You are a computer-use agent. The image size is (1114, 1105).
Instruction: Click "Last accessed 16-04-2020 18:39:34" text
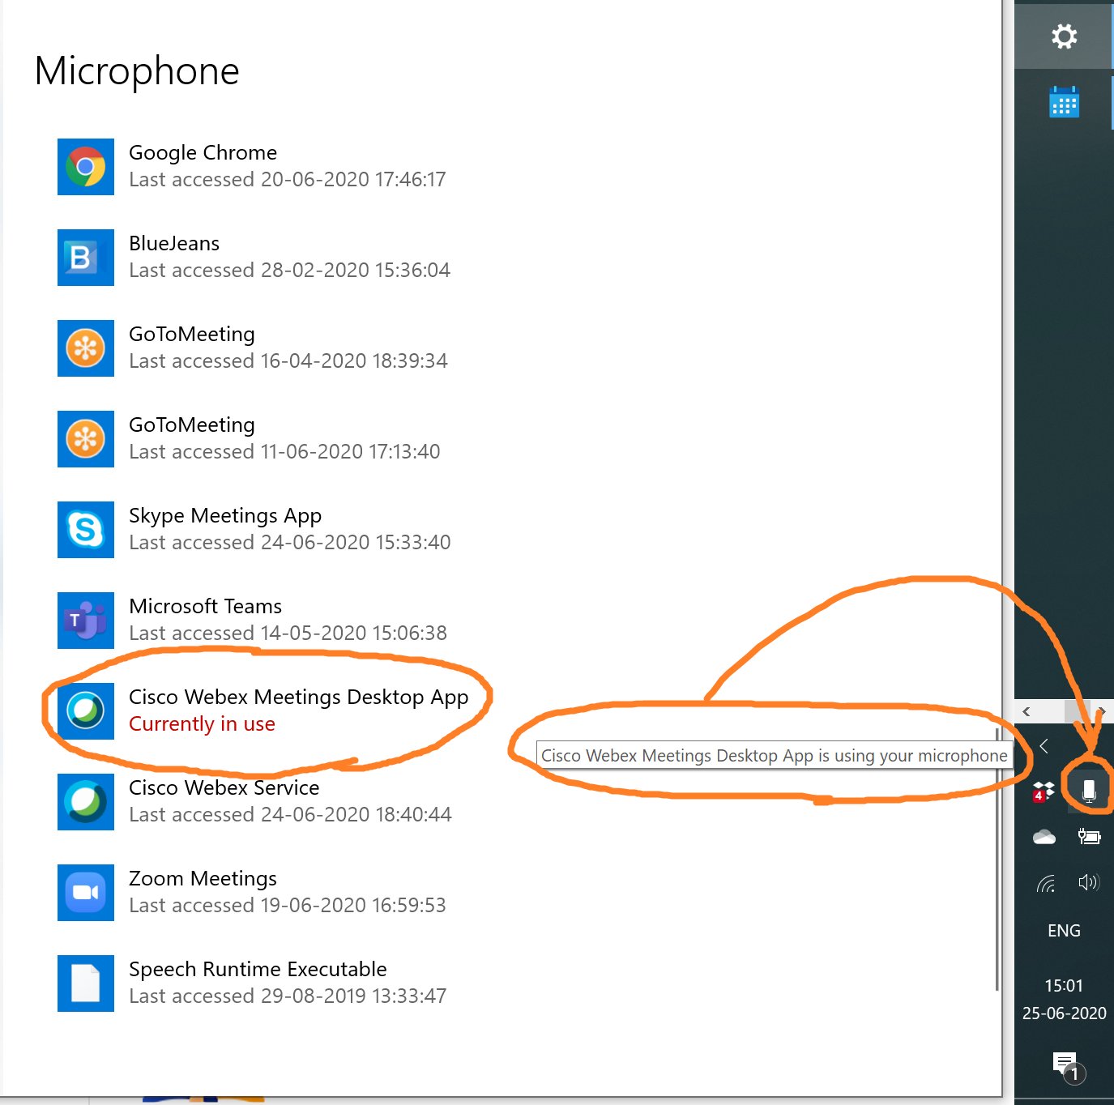pyautogui.click(x=288, y=361)
